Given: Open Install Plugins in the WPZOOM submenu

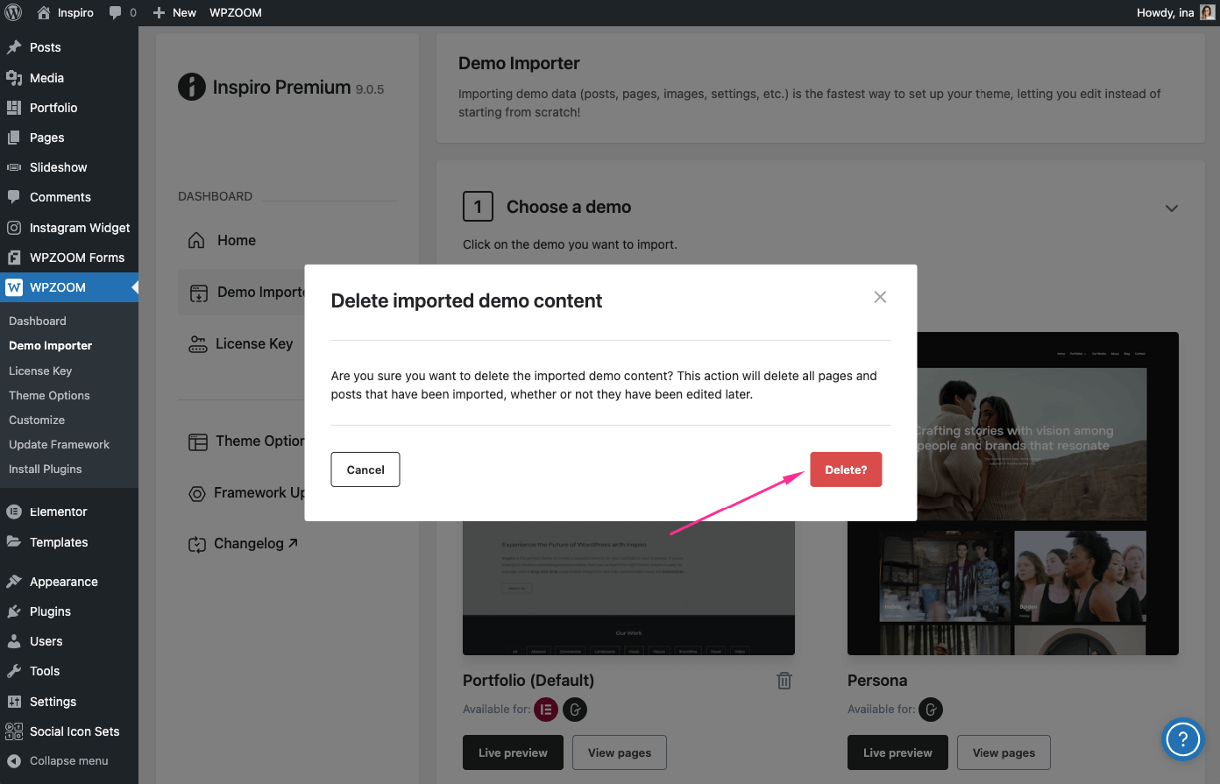Looking at the screenshot, I should 46,469.
